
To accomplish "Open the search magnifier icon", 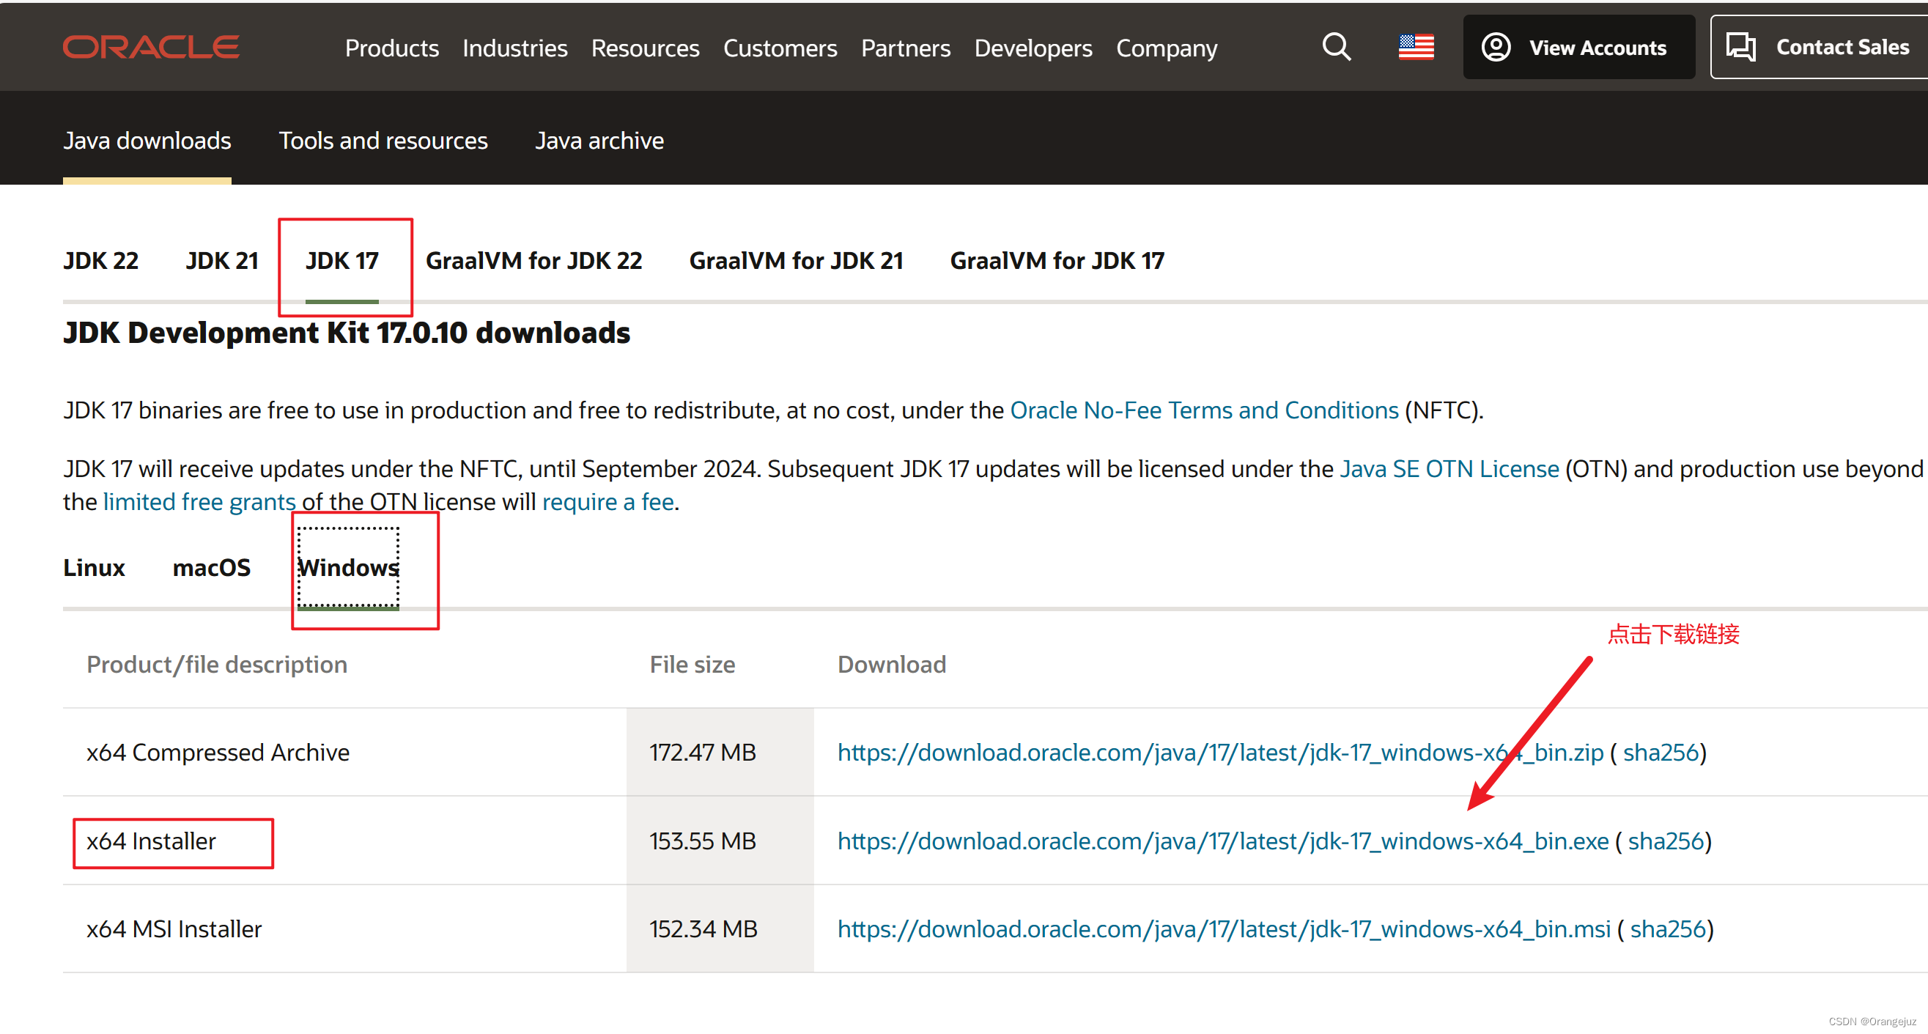I will (x=1336, y=47).
